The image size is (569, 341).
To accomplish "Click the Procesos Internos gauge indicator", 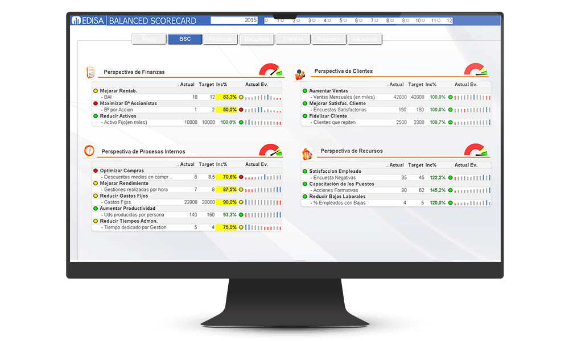I will [x=270, y=150].
